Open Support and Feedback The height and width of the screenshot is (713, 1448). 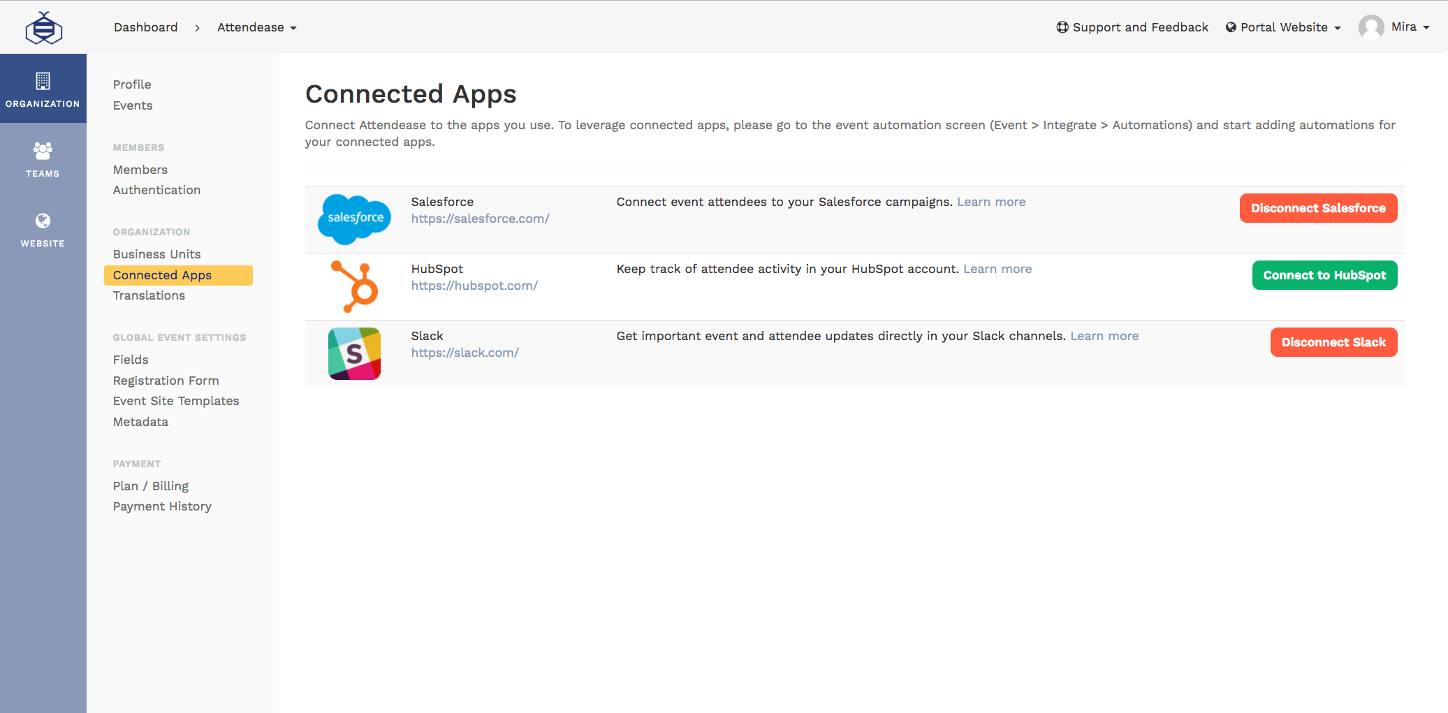point(1132,27)
